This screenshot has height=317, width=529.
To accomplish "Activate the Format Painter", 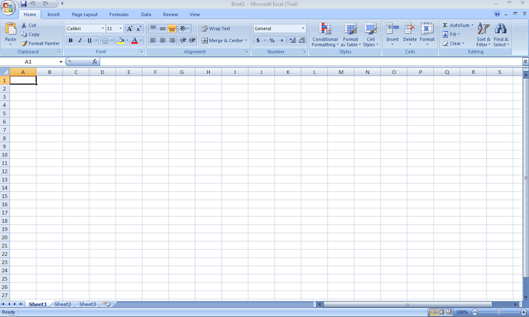I will click(x=40, y=43).
